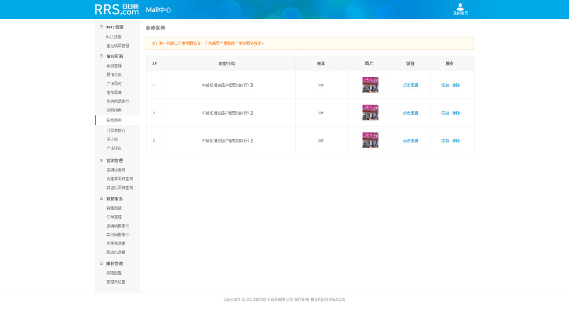Image resolution: width=569 pixels, height=314 pixels.
Task: Open 销售数据 in the sidebar
Action: [x=114, y=208]
